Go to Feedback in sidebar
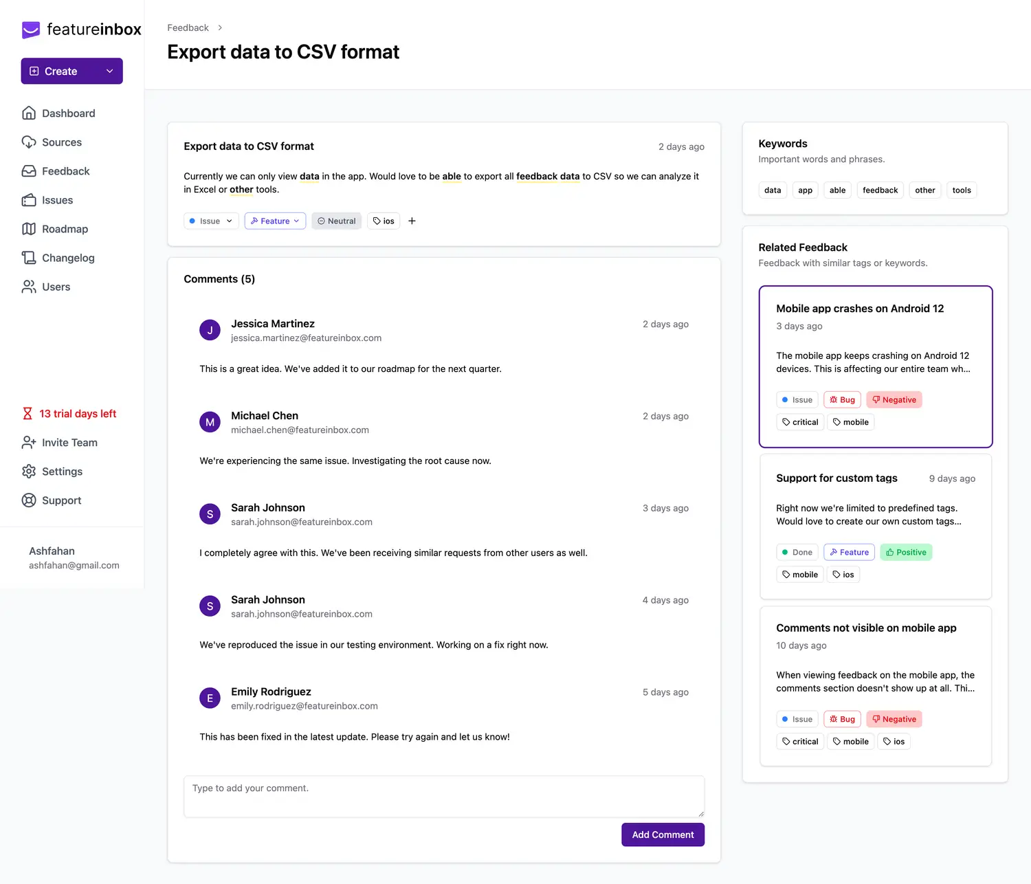This screenshot has width=1031, height=884. click(x=65, y=171)
